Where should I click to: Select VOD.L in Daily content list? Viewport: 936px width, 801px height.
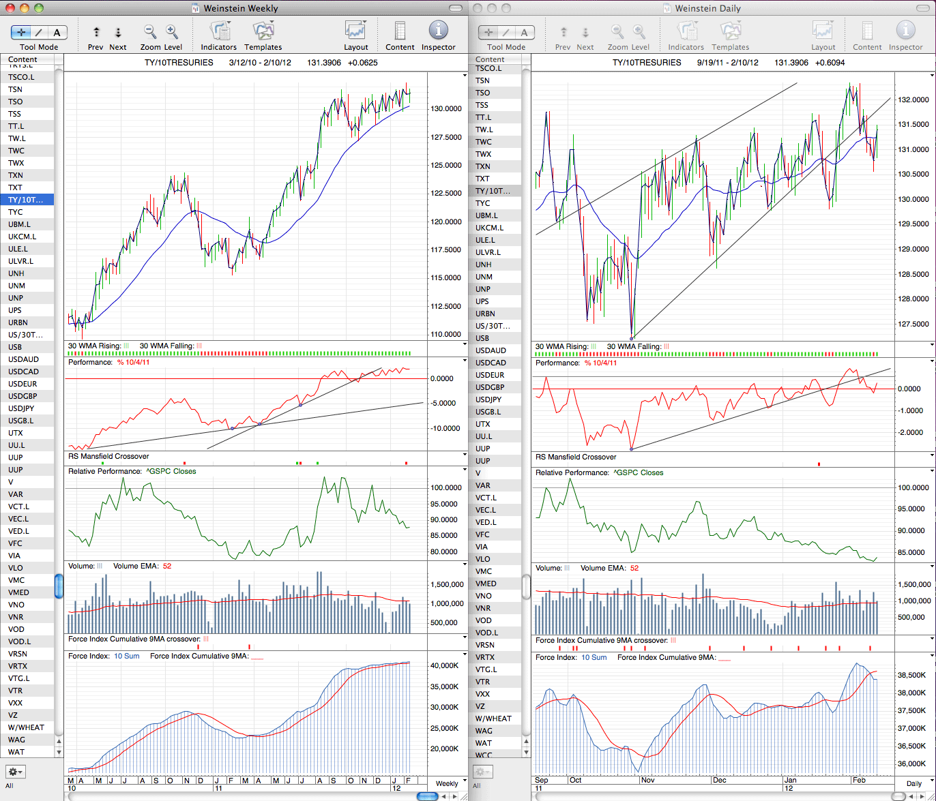pos(495,633)
